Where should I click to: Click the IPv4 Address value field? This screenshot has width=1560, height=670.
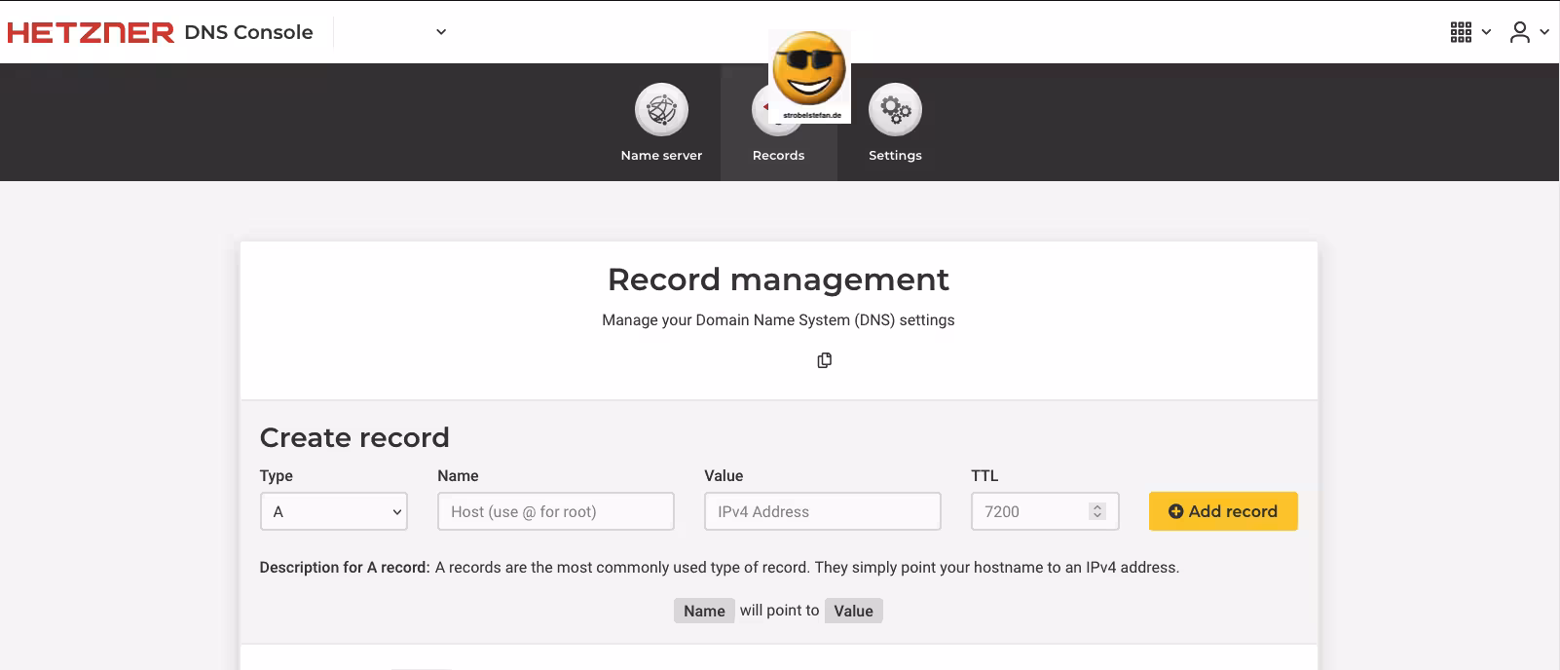pos(822,511)
